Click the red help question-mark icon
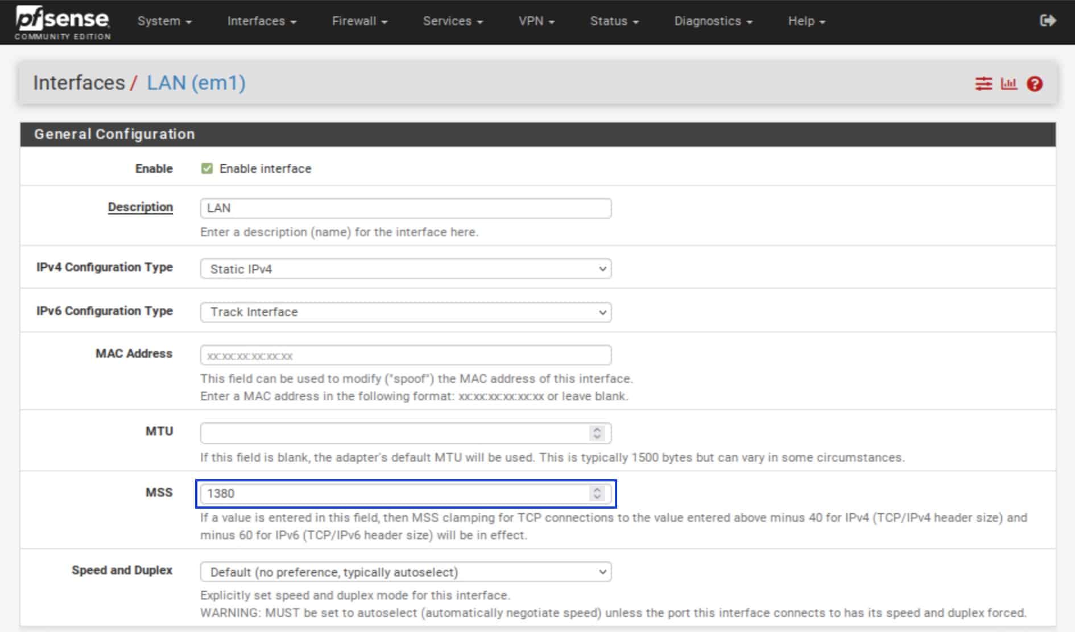The height and width of the screenshot is (632, 1075). click(1035, 84)
